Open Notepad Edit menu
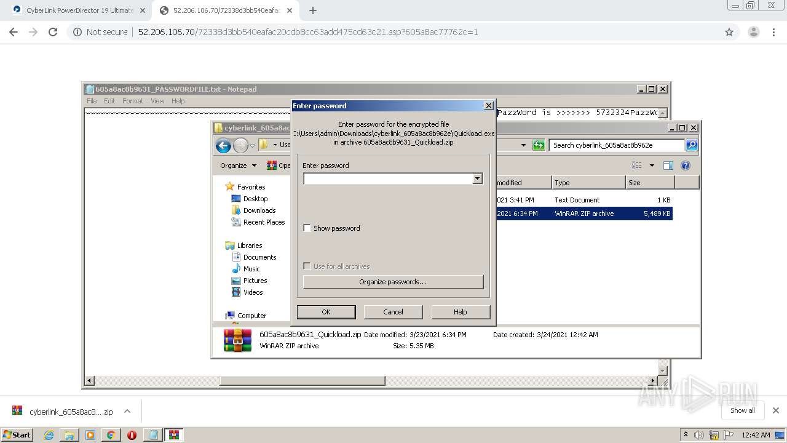Image resolution: width=787 pixels, height=443 pixels. (109, 101)
